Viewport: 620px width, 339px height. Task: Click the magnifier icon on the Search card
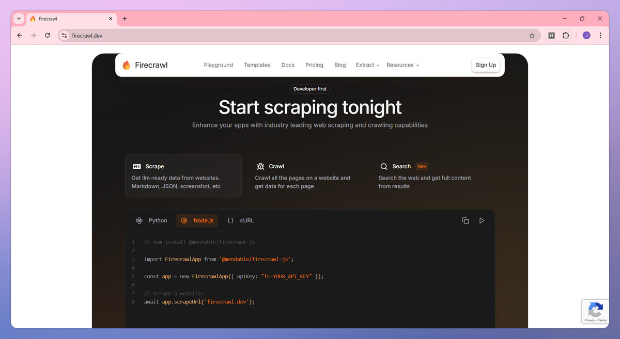click(383, 166)
